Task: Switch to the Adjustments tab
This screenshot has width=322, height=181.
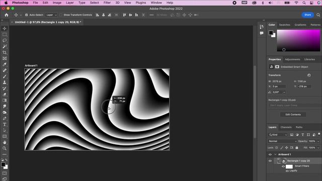Action: coord(292,59)
